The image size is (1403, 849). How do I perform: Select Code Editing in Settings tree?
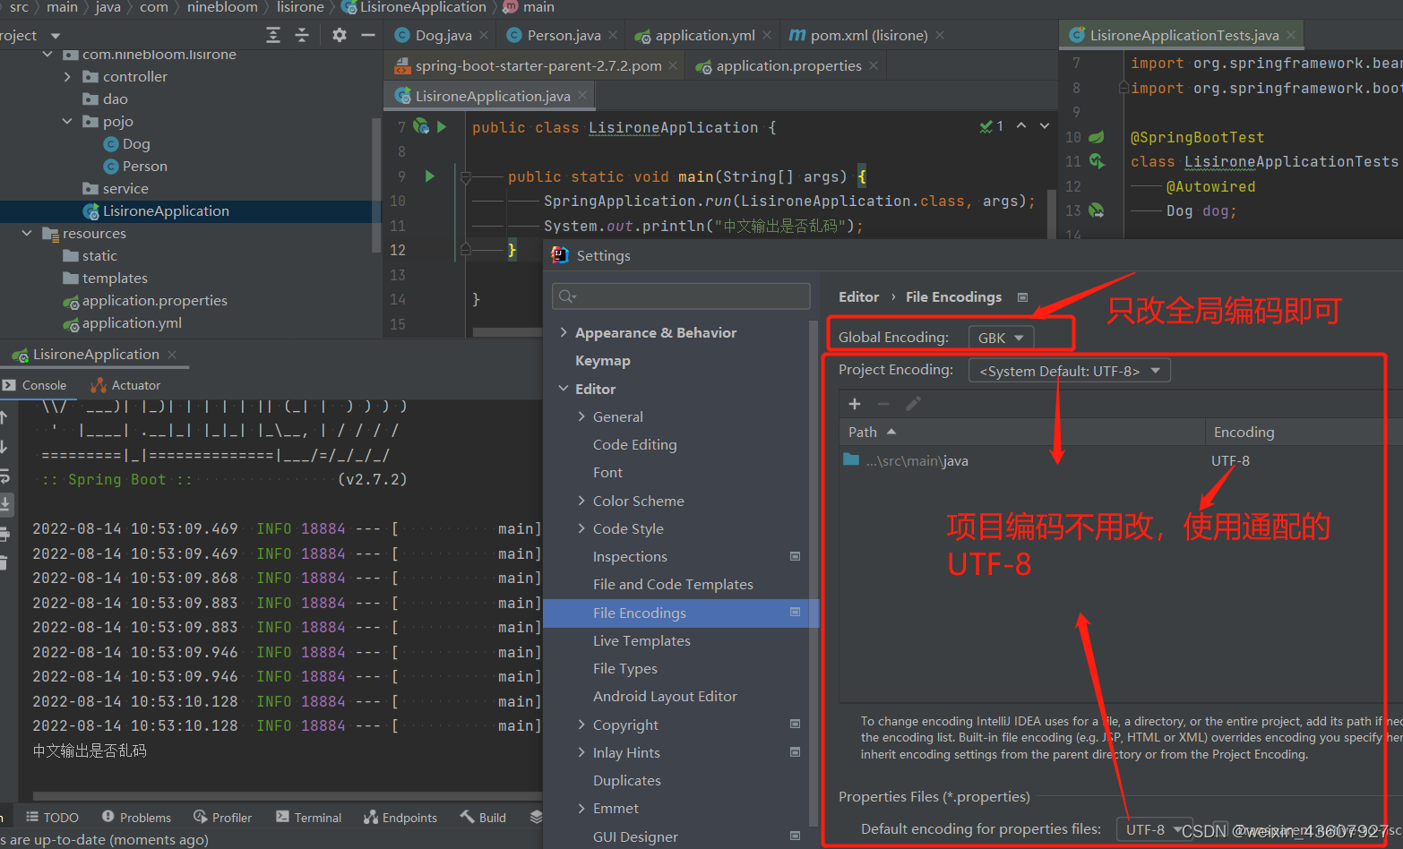coord(635,444)
